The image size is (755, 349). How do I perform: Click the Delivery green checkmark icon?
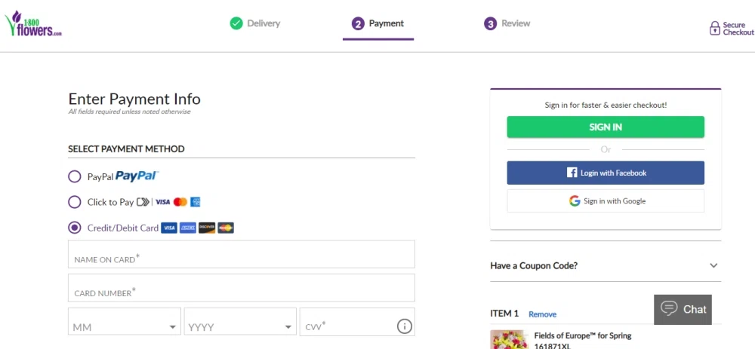tap(236, 23)
